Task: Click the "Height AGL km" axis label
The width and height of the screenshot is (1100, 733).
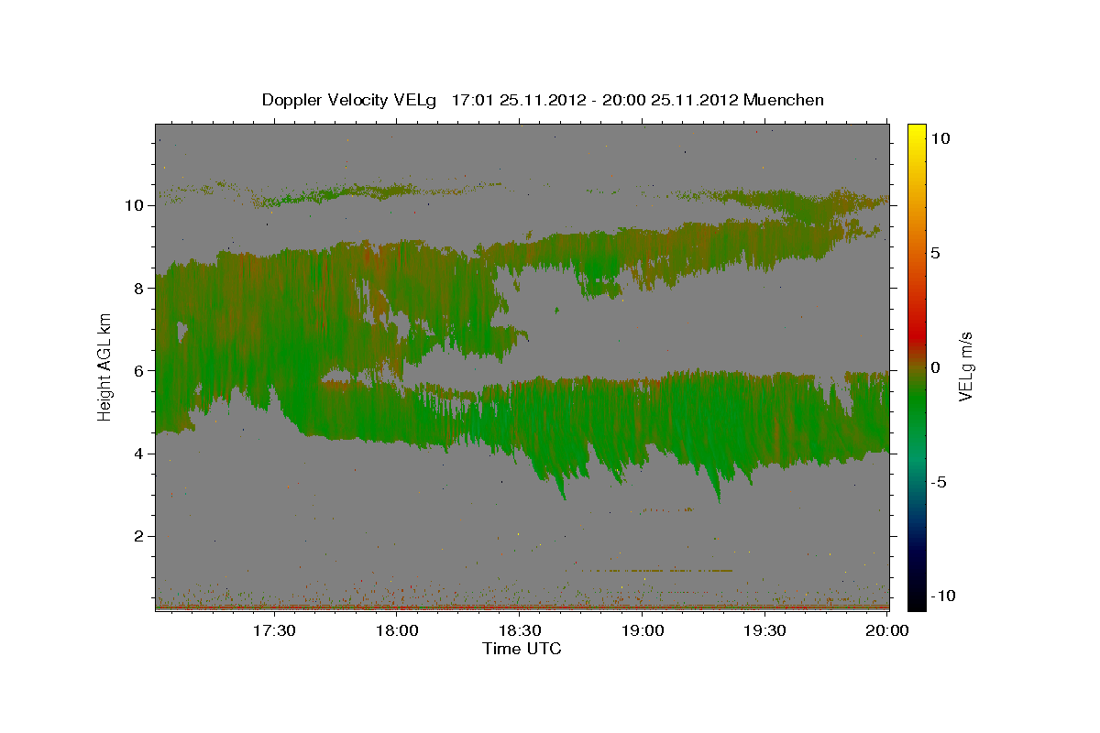Action: coord(105,366)
